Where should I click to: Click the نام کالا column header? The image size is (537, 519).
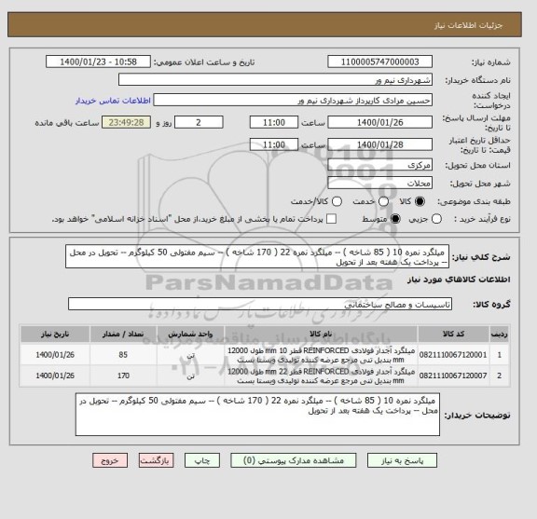(321, 335)
